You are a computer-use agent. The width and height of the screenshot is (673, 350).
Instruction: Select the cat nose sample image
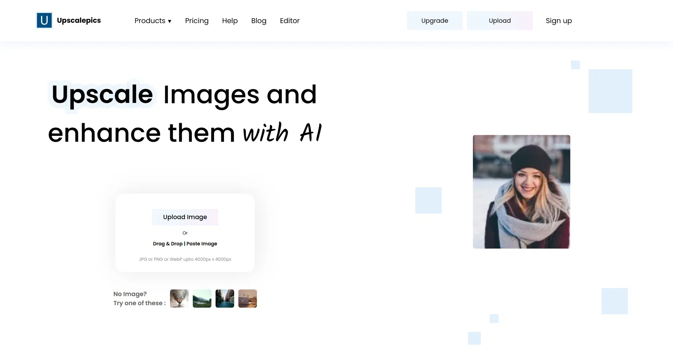click(x=179, y=299)
